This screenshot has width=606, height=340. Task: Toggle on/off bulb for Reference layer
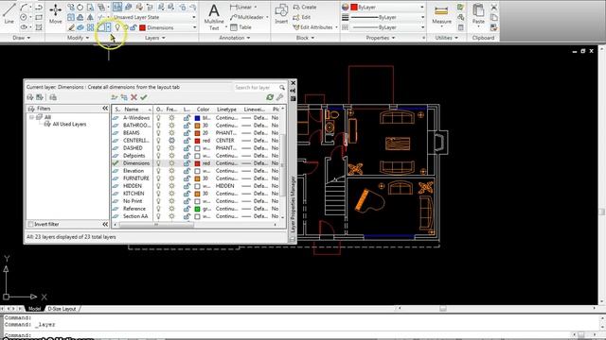coord(158,209)
